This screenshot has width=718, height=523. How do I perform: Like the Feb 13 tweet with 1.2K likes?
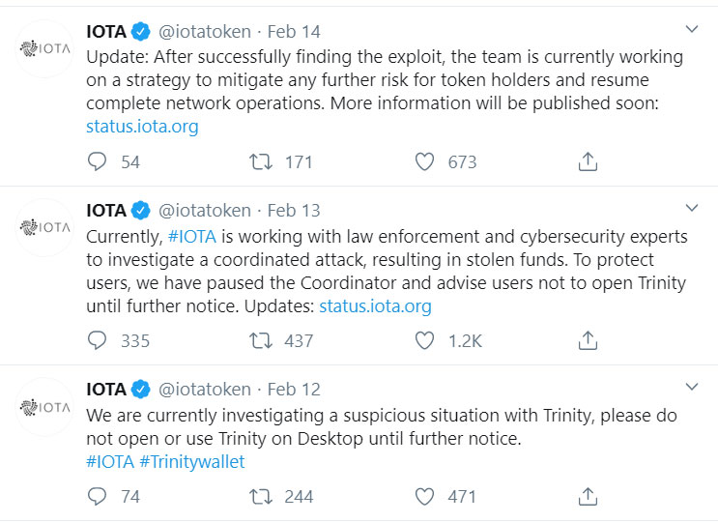[x=424, y=340]
